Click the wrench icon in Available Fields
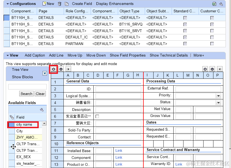The height and width of the screenshot is (168, 231). (42, 110)
